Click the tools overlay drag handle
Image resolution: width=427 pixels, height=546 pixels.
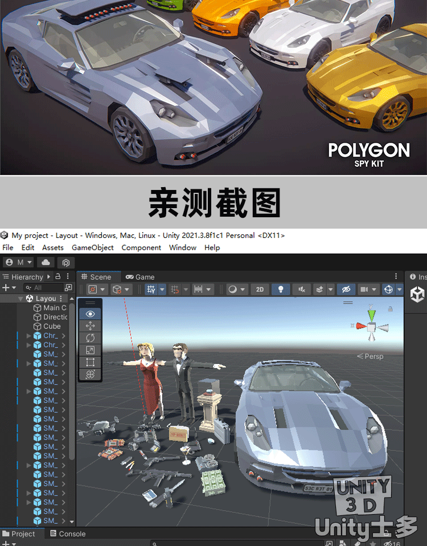pos(91,303)
